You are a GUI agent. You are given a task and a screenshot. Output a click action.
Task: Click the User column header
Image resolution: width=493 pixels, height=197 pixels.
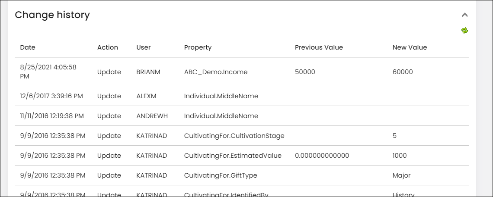coord(144,47)
